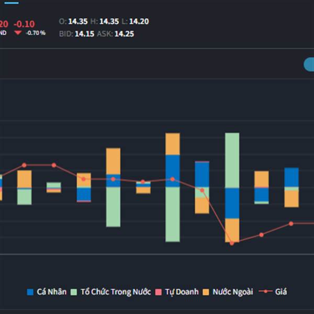Toggle the Giá price line label
The width and height of the screenshot is (314, 314).
(x=281, y=292)
